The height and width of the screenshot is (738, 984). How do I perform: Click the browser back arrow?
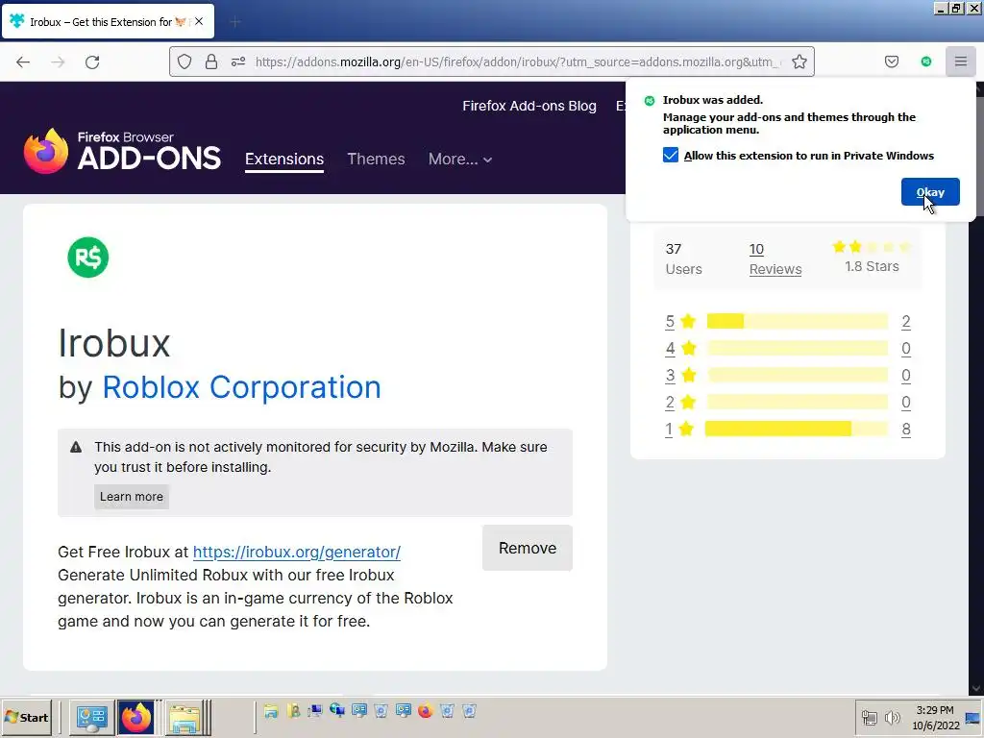[x=23, y=61]
